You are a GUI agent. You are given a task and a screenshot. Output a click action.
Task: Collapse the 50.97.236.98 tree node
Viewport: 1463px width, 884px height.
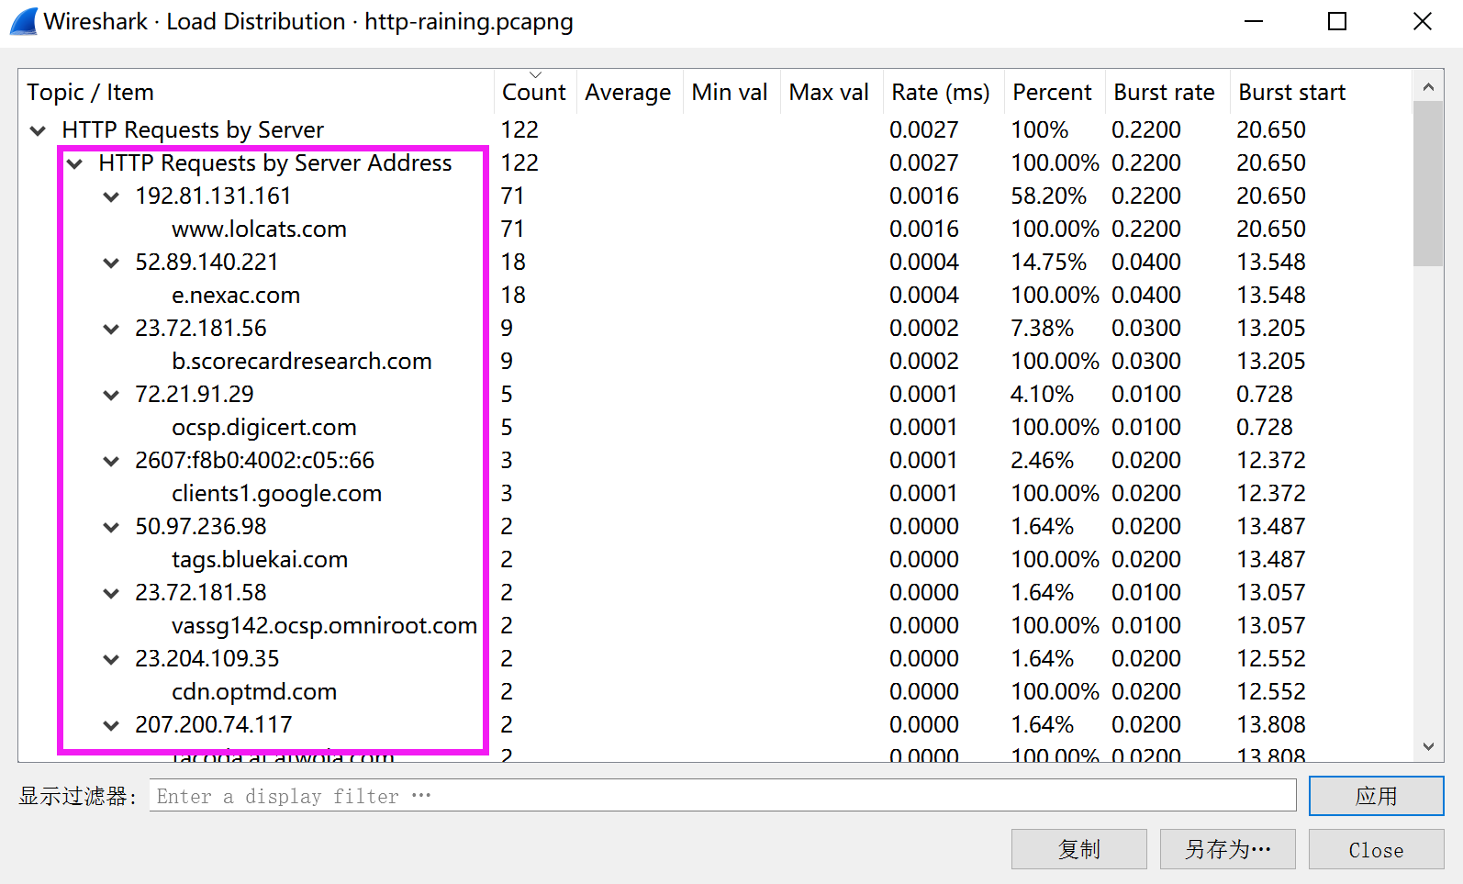[111, 527]
